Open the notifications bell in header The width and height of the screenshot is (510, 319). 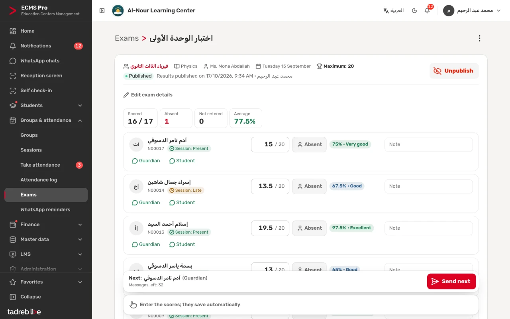427,11
